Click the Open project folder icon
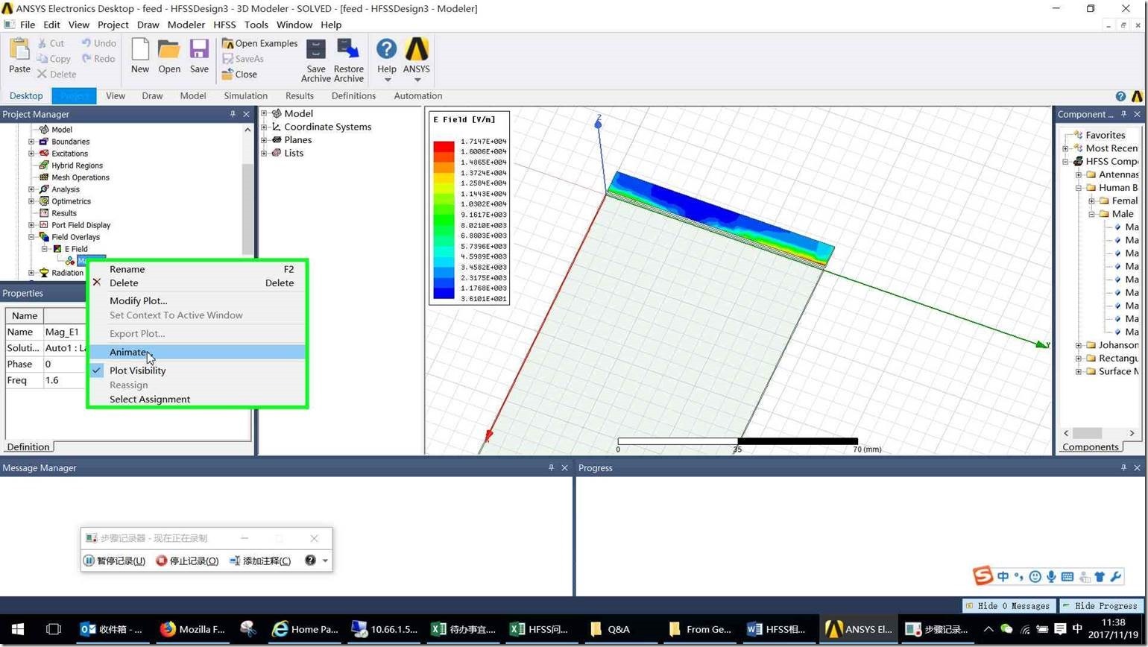 pos(169,51)
